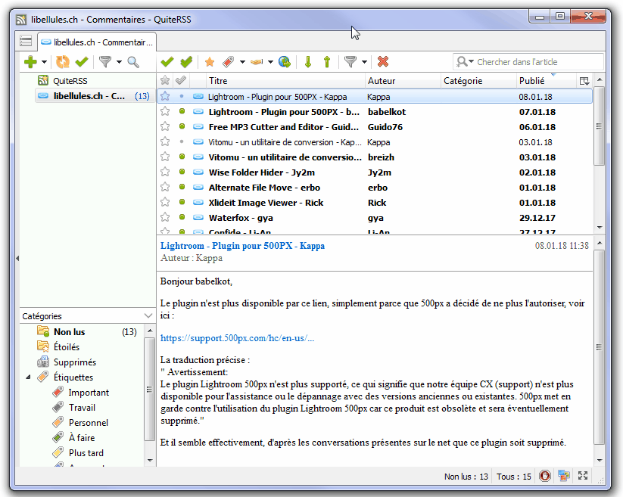
Task: Select the libellules.ch - Commentaires tab
Action: tap(97, 42)
